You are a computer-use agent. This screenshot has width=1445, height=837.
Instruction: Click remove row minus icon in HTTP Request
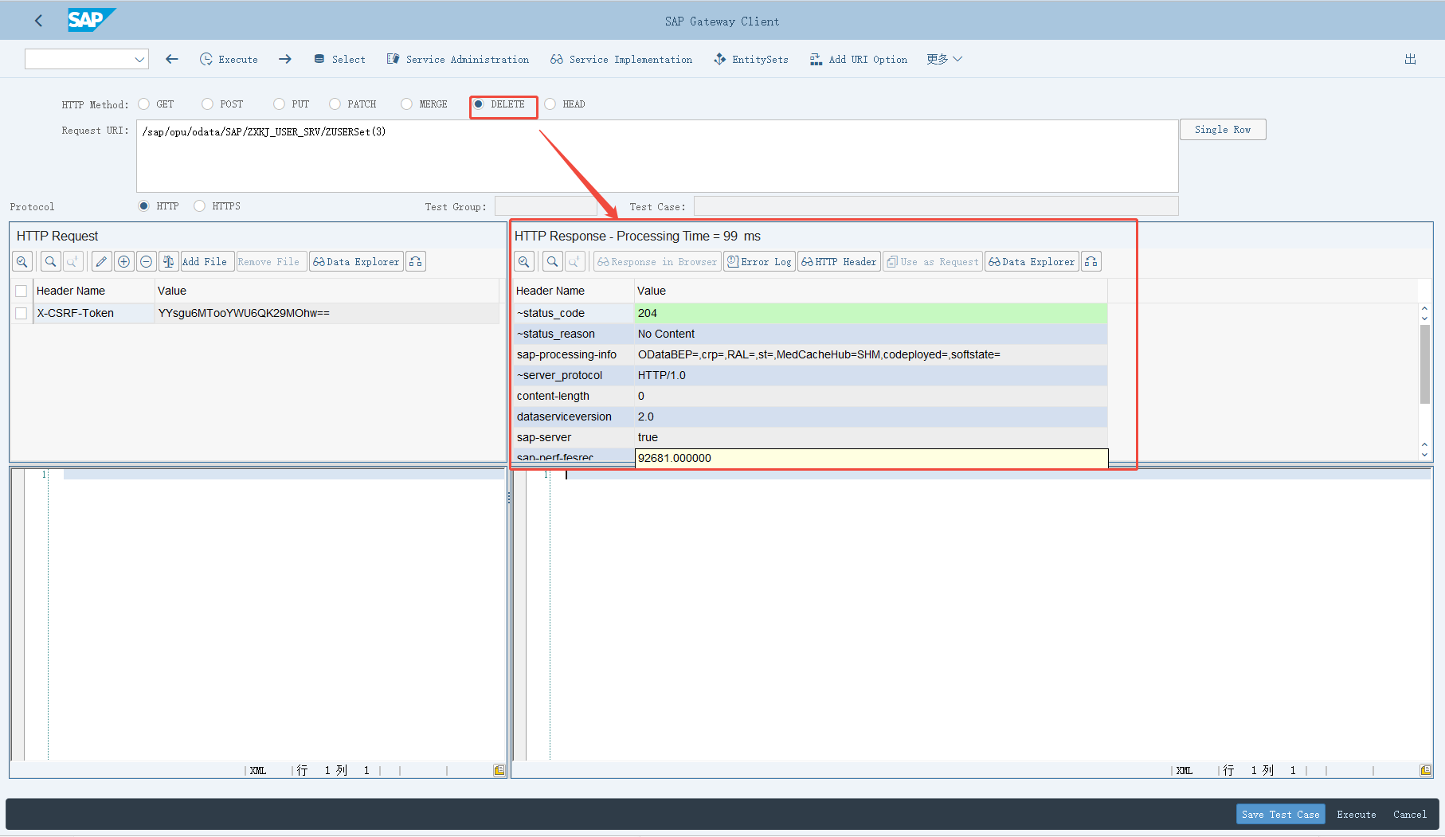click(x=146, y=261)
